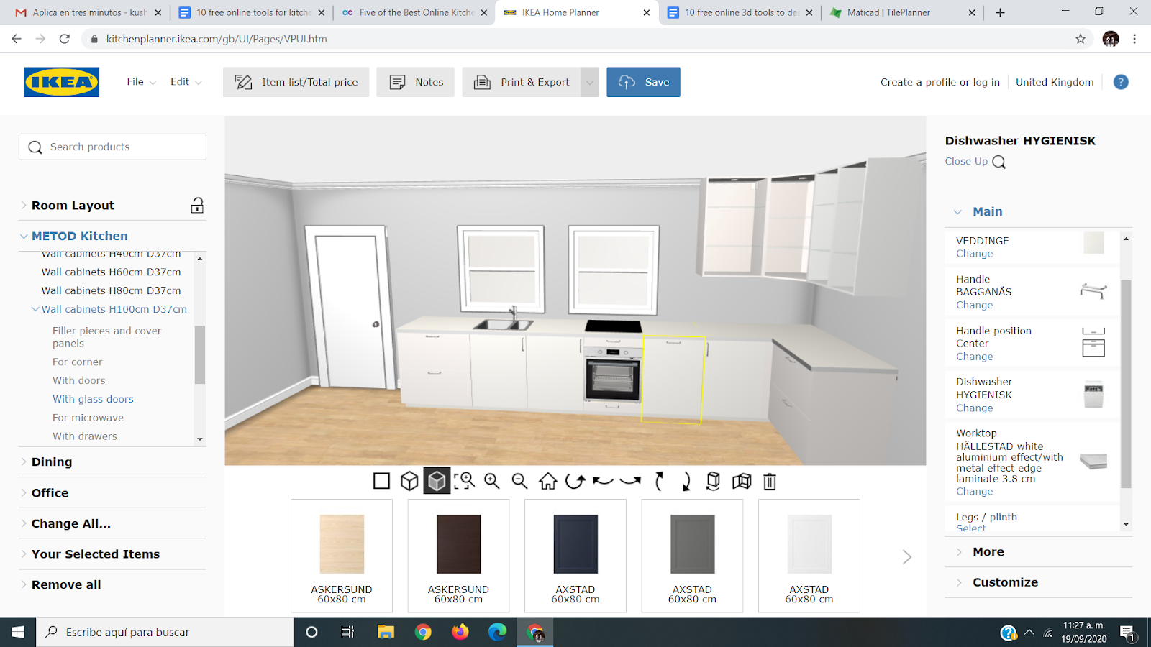Viewport: 1151px width, 647px height.
Task: Change the HYGIENISK dishwasher
Action: point(974,408)
